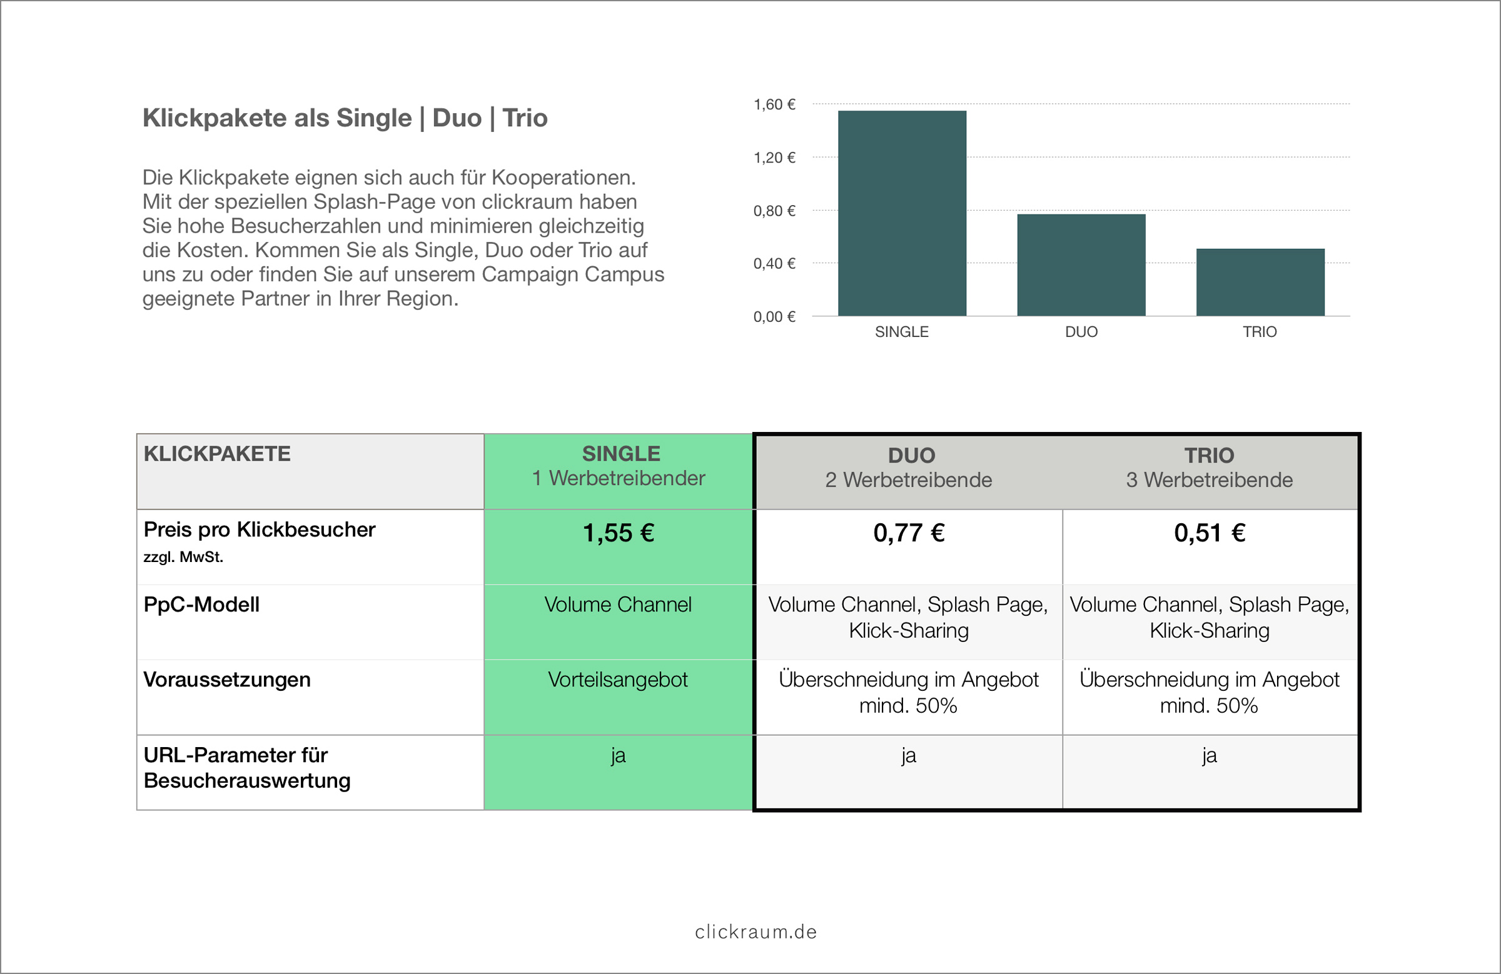This screenshot has width=1501, height=974.
Task: Click the 'Voraussetzungen' row label
Action: (227, 680)
